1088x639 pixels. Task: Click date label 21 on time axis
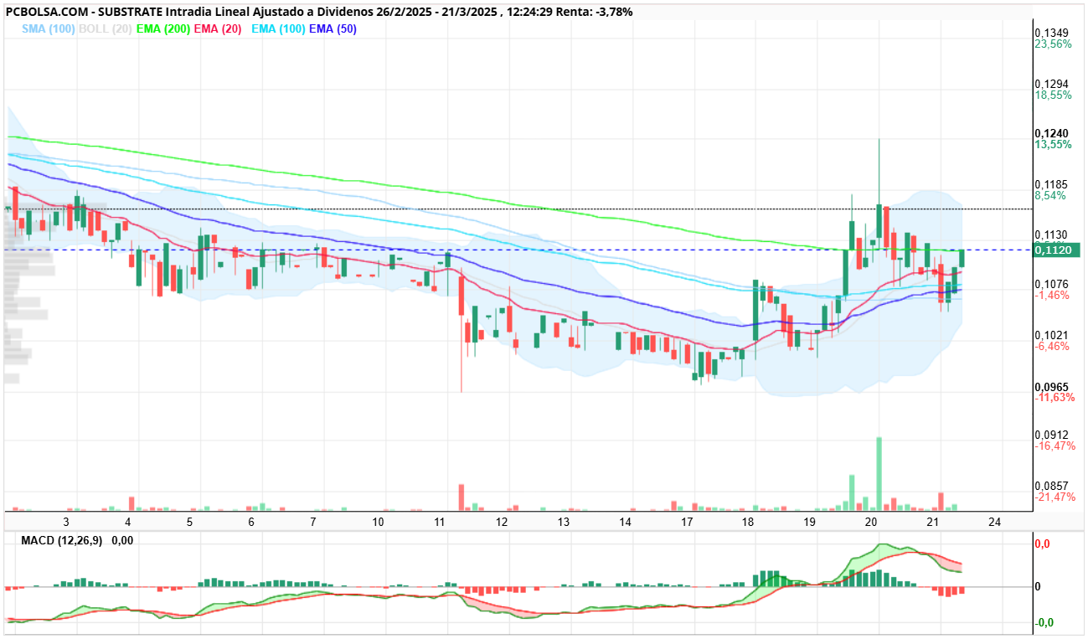(x=933, y=521)
